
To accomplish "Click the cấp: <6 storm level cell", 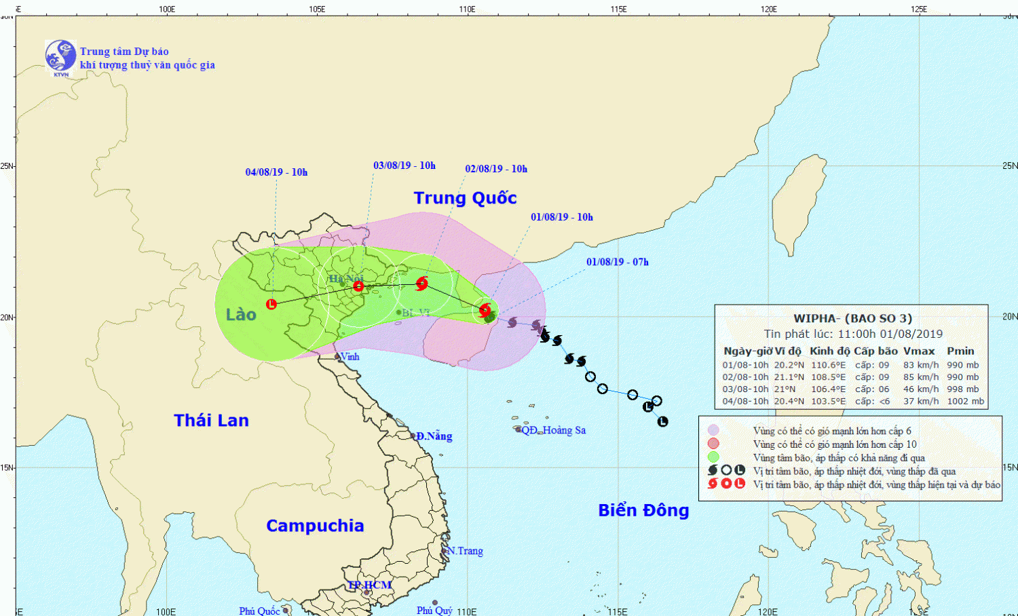I will 872,402.
